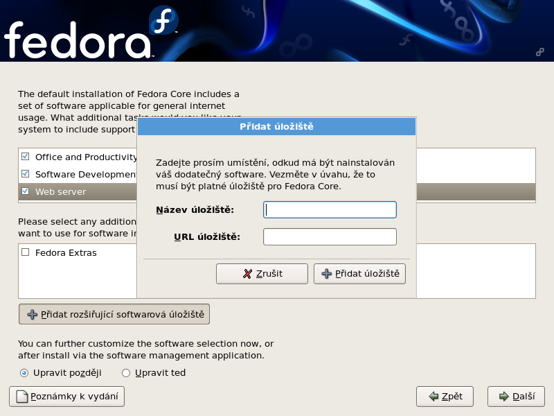Click the red X icon on Zrušit
Viewport: 554px width, 416px height.
[x=248, y=273]
